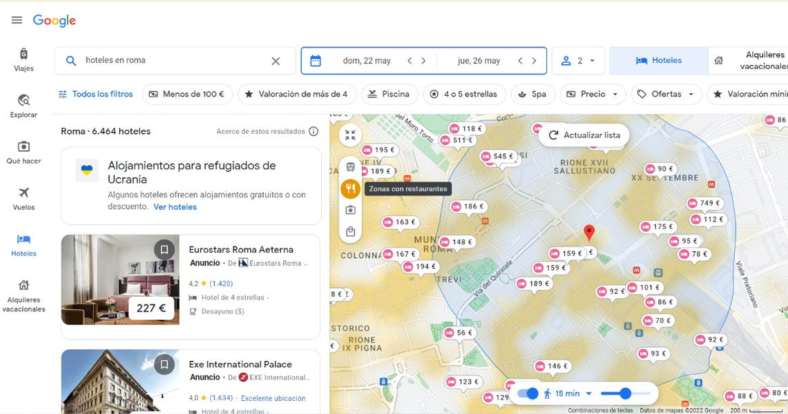Image resolution: width=788 pixels, height=414 pixels.
Task: Click the Combinaciones de teclas map link
Action: coord(601,411)
